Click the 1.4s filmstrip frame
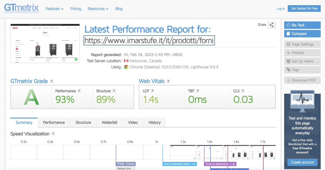Viewport: 325px width, 170px height. [x=210, y=152]
